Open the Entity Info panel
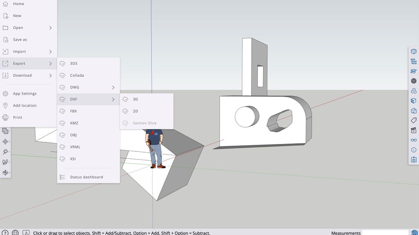 413,51
